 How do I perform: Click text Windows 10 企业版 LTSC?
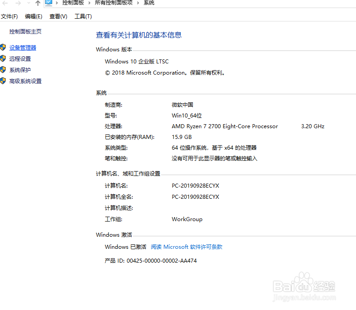click(x=137, y=62)
